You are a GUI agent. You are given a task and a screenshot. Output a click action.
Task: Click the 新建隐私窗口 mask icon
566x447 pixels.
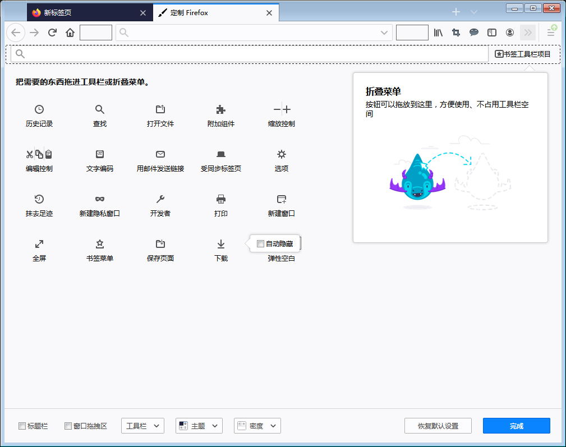click(x=99, y=199)
